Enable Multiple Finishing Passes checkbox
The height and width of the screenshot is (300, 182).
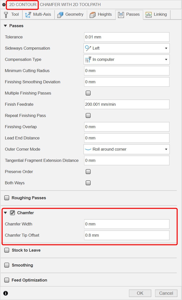click(x=88, y=93)
